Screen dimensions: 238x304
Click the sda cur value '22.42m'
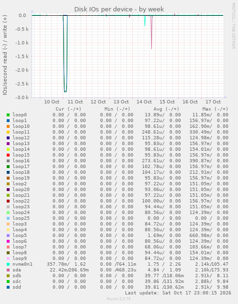coord(58,270)
